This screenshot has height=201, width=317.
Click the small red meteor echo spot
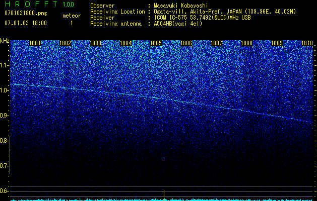coord(164,159)
